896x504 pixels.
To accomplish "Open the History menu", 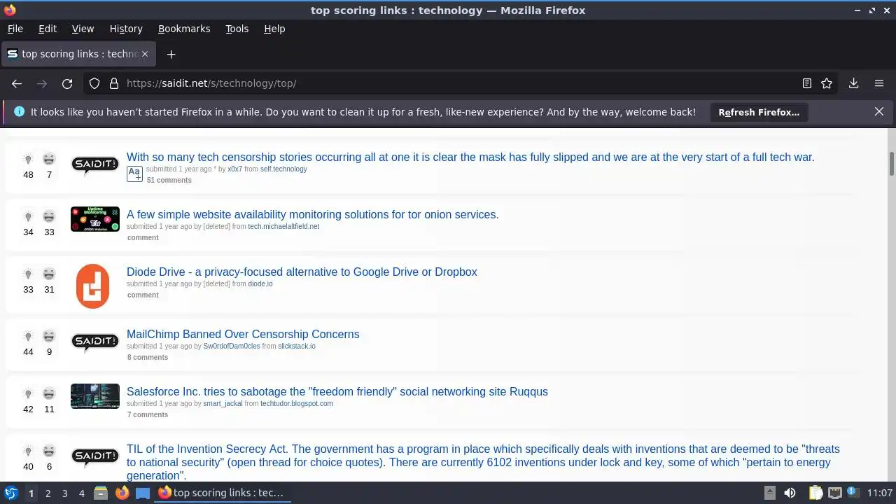I will pos(126,29).
